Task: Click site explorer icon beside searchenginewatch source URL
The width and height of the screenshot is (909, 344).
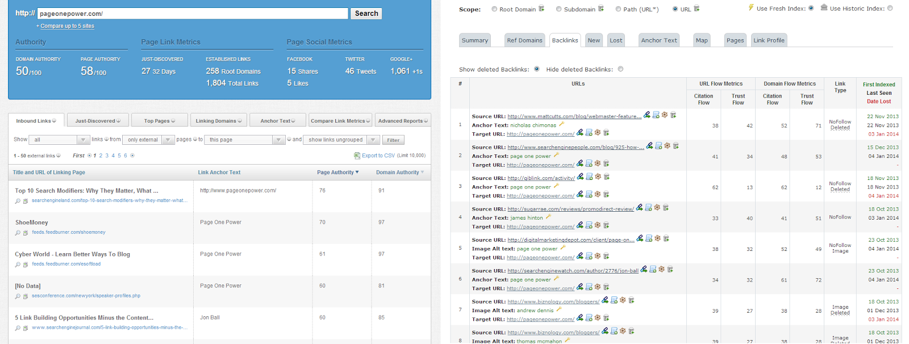Action: tap(644, 270)
